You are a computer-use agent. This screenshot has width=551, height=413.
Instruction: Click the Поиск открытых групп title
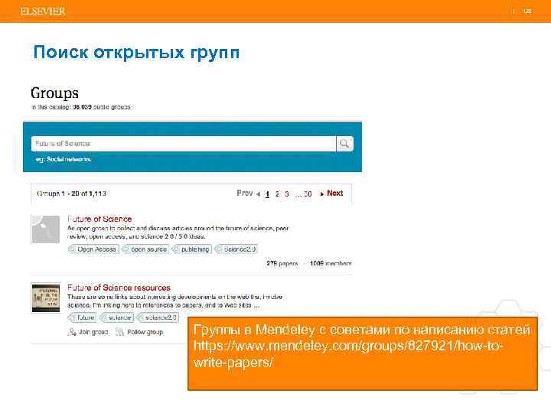point(136,53)
